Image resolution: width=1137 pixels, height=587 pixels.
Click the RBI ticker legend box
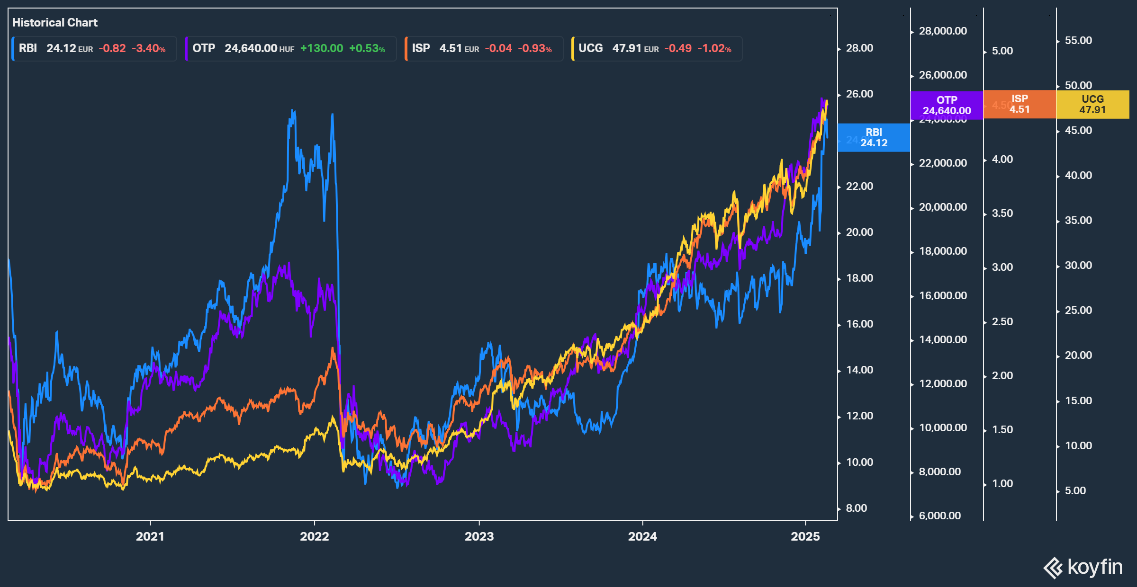click(94, 48)
